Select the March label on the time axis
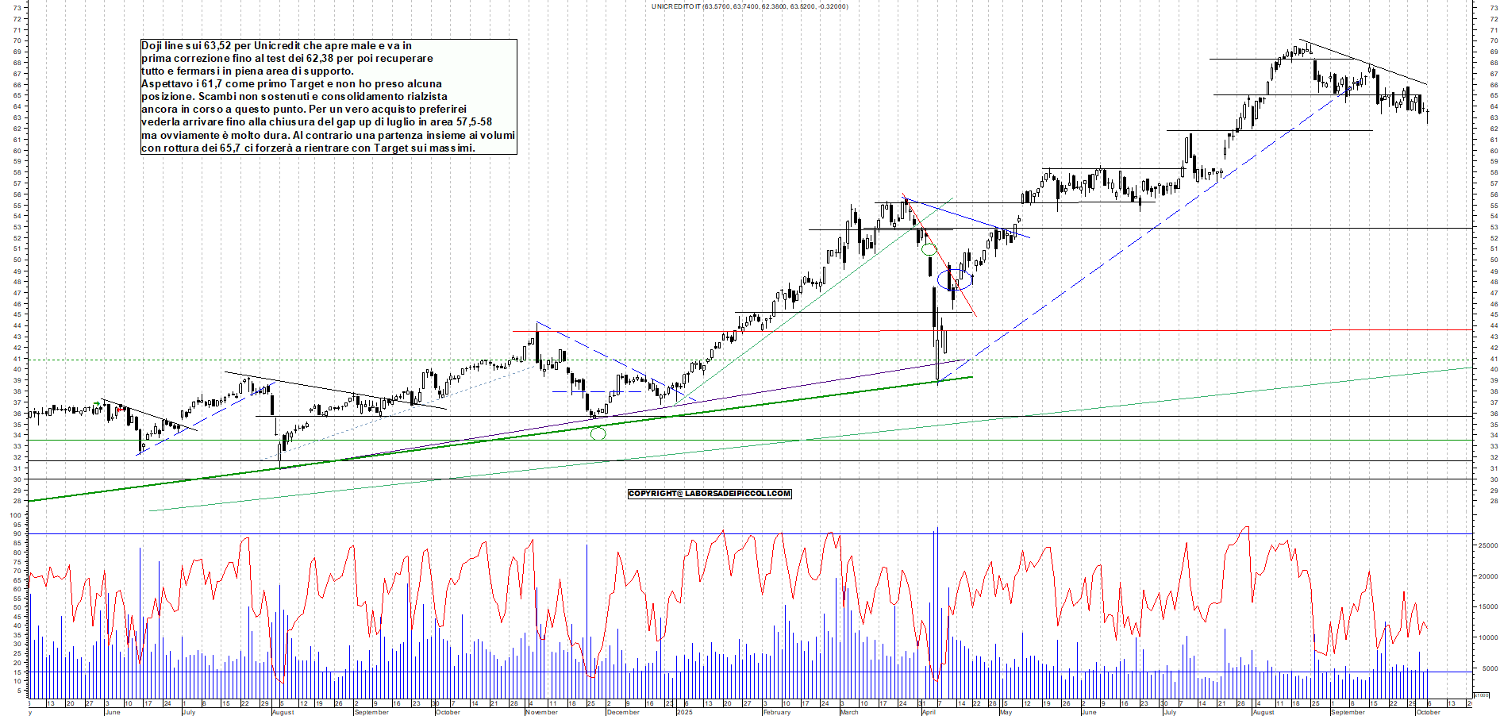 (848, 712)
